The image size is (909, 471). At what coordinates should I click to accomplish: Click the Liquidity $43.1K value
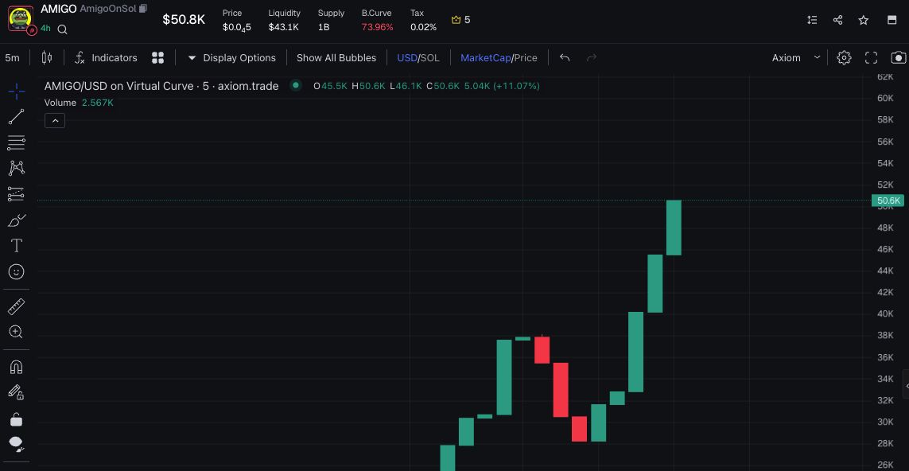pos(283,27)
